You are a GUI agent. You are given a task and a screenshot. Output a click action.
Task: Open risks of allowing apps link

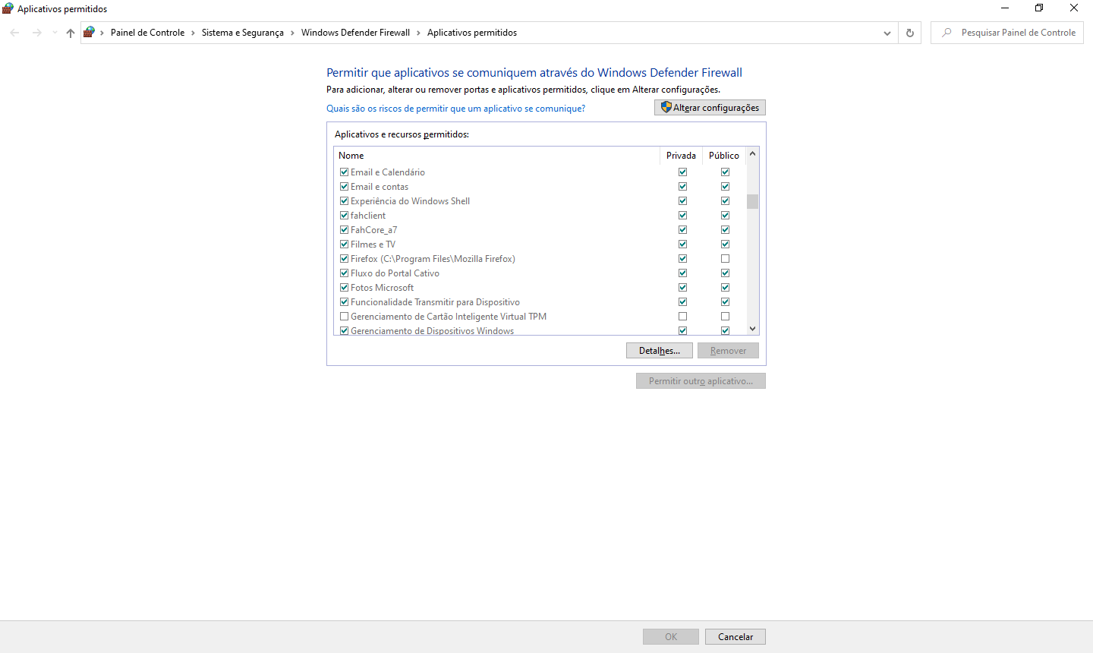[455, 109]
